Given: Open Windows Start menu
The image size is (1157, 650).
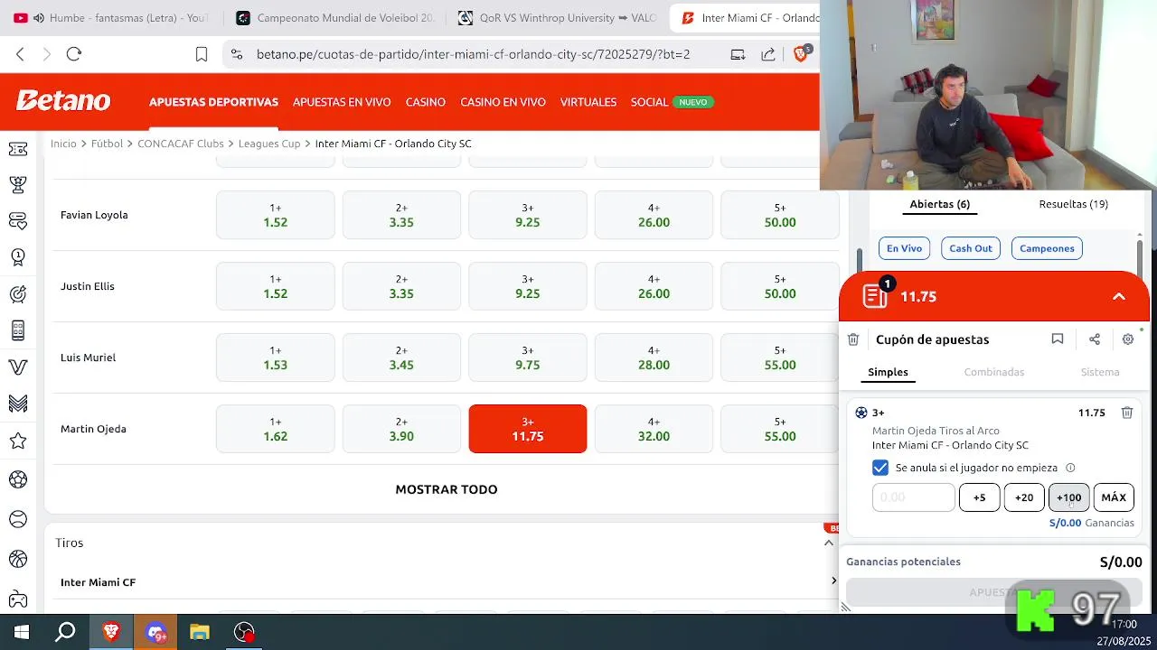Looking at the screenshot, I should pyautogui.click(x=22, y=632).
